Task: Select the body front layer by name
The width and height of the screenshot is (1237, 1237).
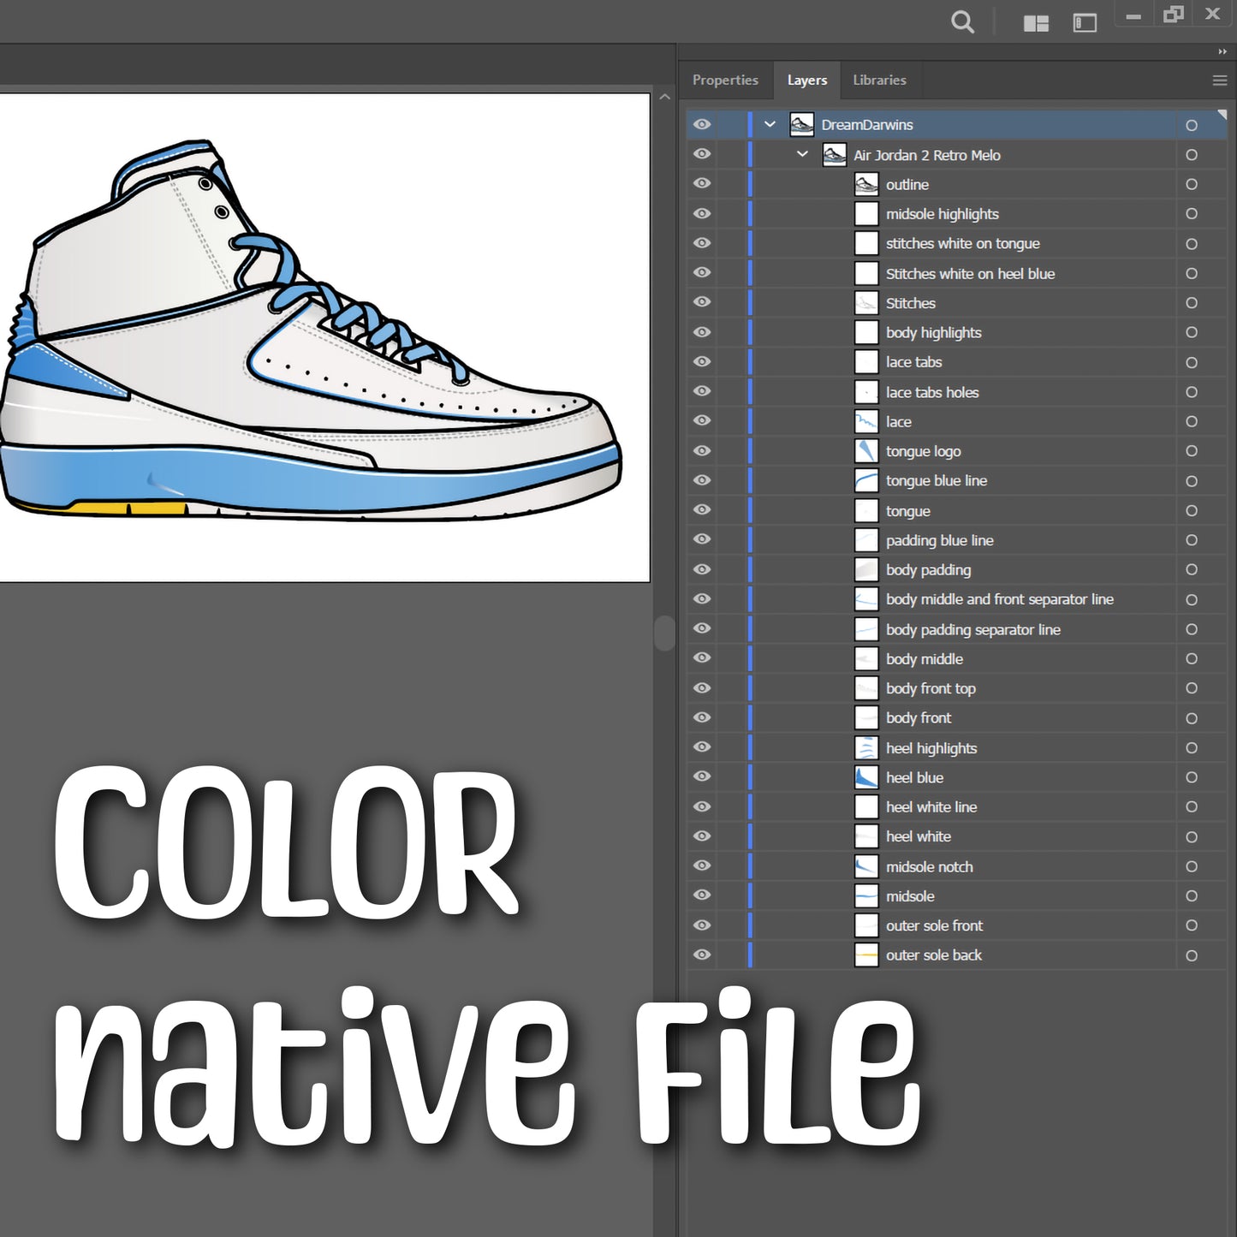Action: (919, 717)
